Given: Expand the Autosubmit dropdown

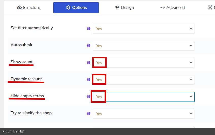Looking at the screenshot, I should point(143,46).
